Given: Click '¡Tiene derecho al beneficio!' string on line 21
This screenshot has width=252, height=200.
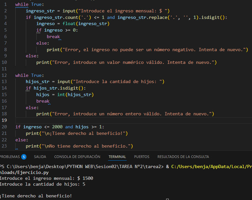Looking at the screenshot, I should pos(84,133).
